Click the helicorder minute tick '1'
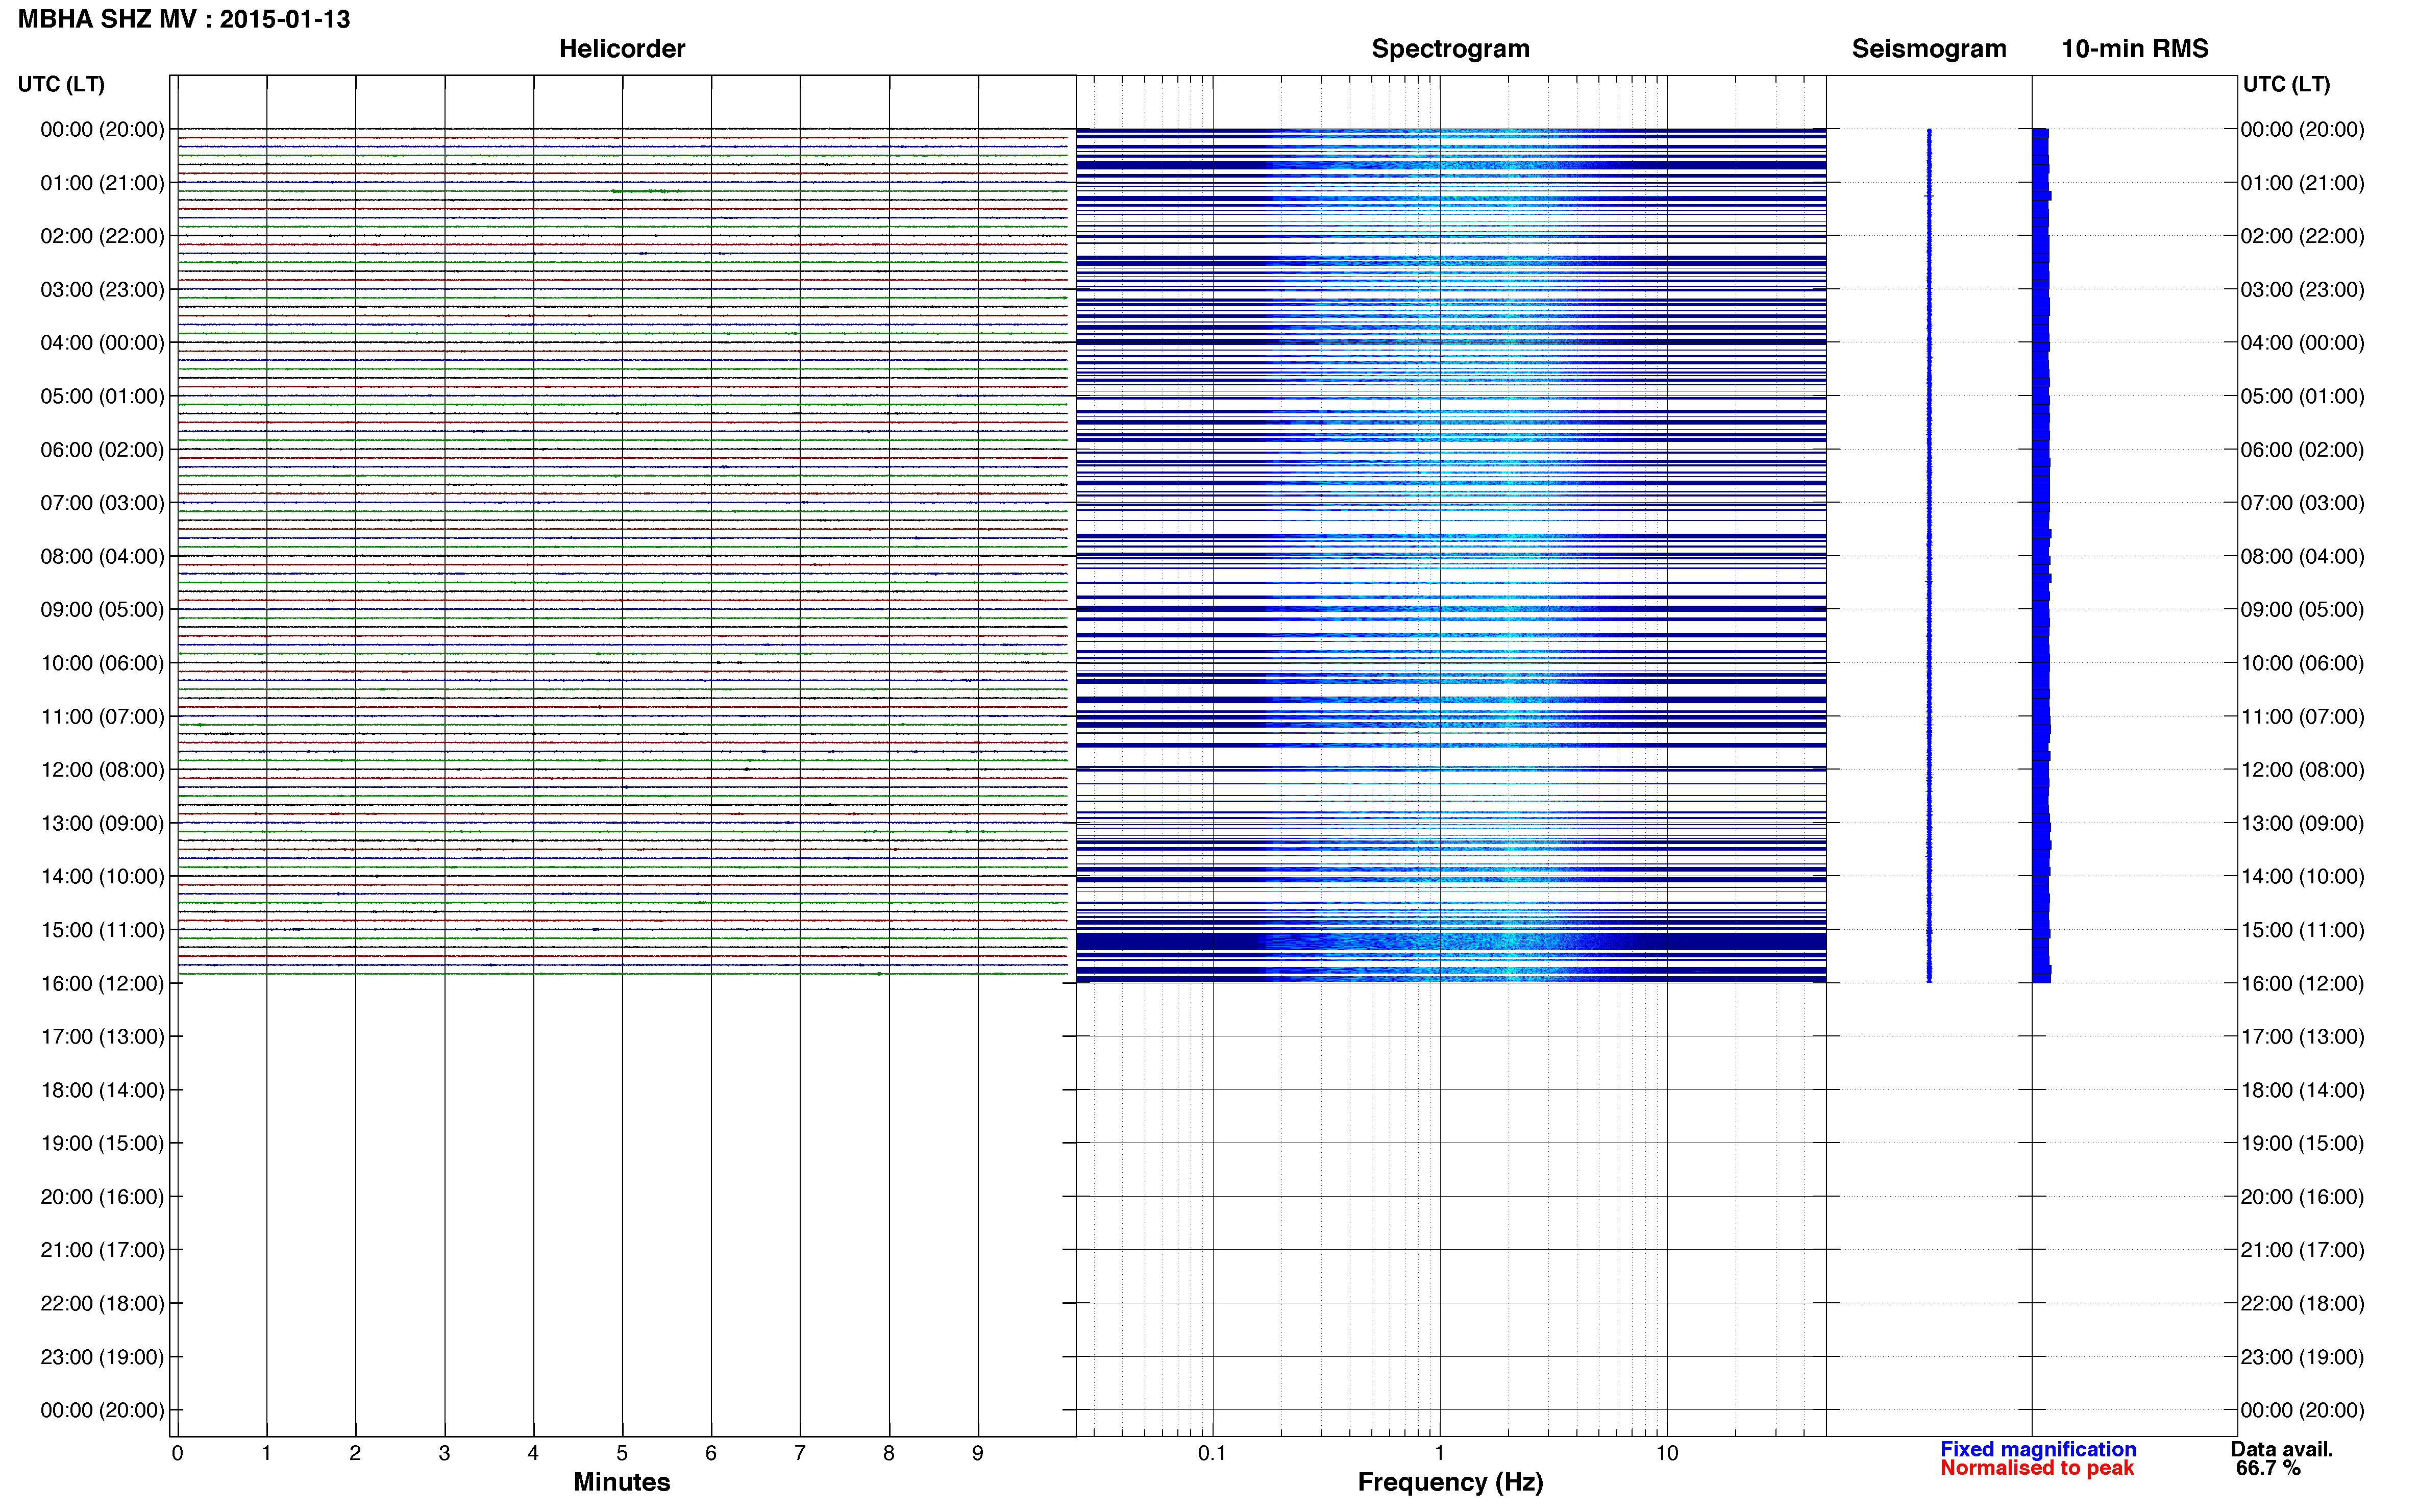The height and width of the screenshot is (1512, 2419). [x=266, y=1453]
